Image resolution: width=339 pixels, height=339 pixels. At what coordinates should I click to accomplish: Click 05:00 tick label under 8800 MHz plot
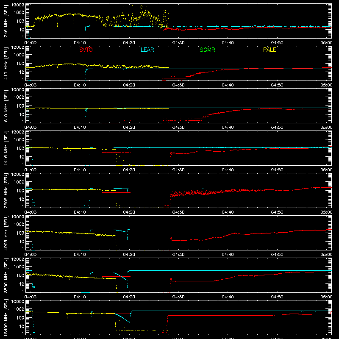tap(326, 297)
